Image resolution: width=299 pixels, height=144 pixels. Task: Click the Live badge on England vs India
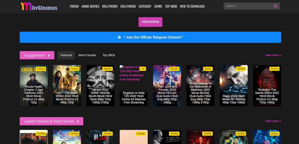[x=142, y=69]
